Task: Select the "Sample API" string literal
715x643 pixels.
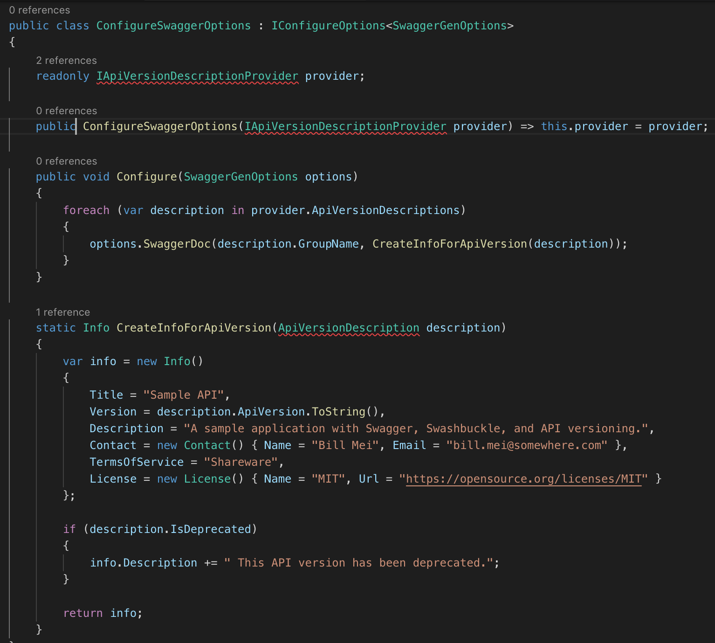Action: point(183,394)
